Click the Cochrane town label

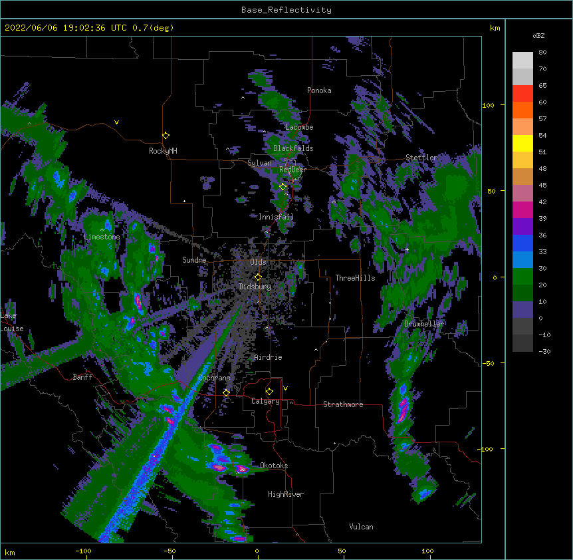pyautogui.click(x=214, y=378)
